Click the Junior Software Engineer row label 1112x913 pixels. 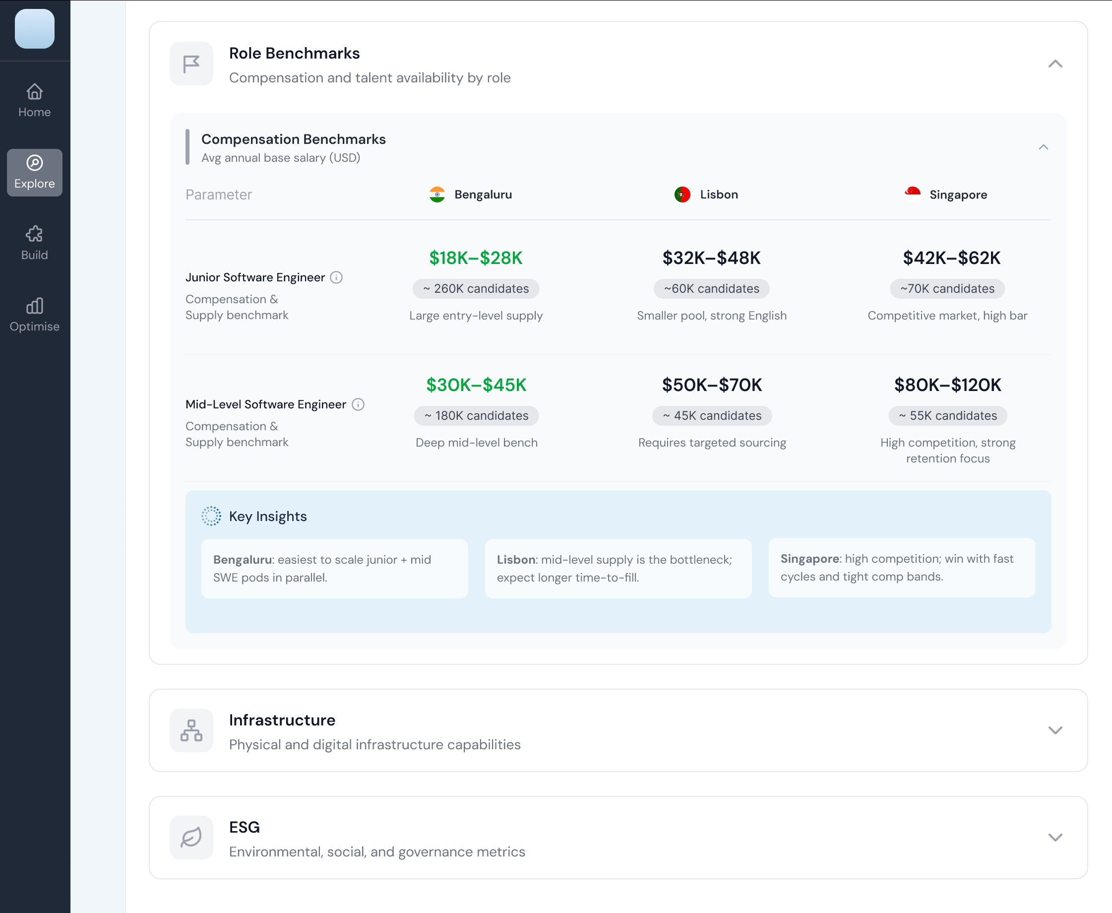[255, 277]
